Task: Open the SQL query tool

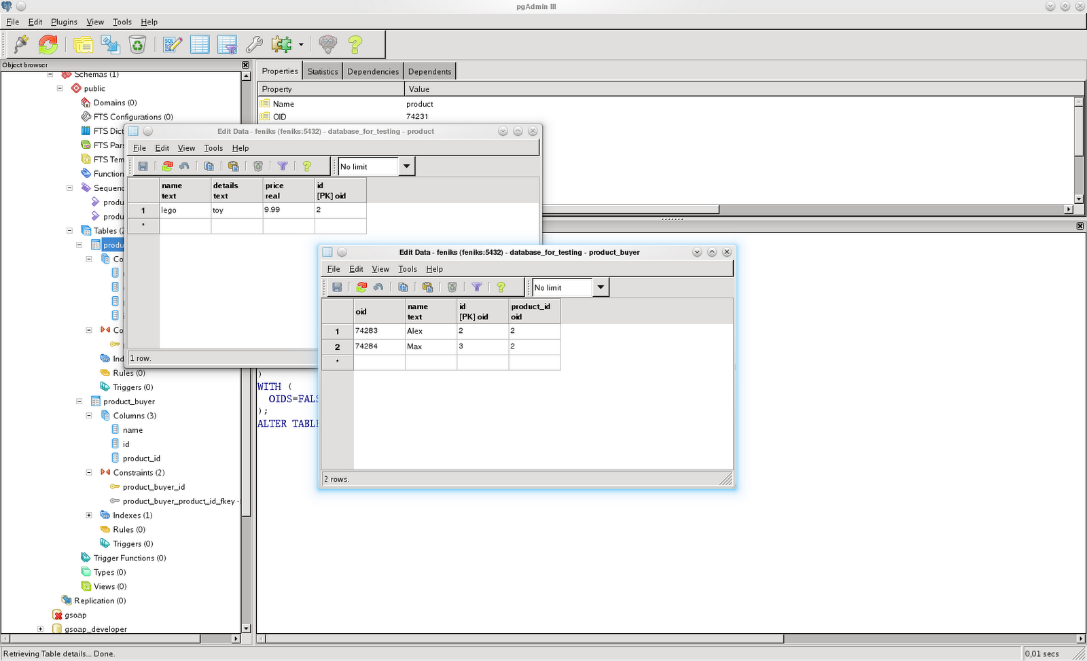Action: tap(173, 45)
